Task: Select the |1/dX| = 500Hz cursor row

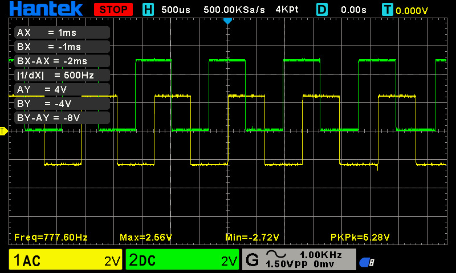Action: 62,75
